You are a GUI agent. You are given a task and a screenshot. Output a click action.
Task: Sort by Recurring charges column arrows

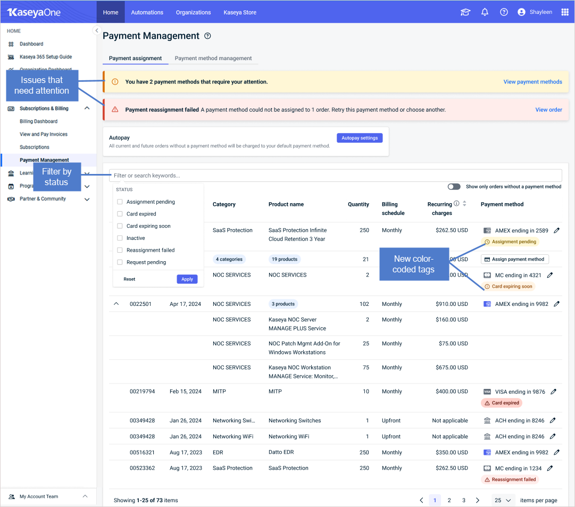(464, 203)
